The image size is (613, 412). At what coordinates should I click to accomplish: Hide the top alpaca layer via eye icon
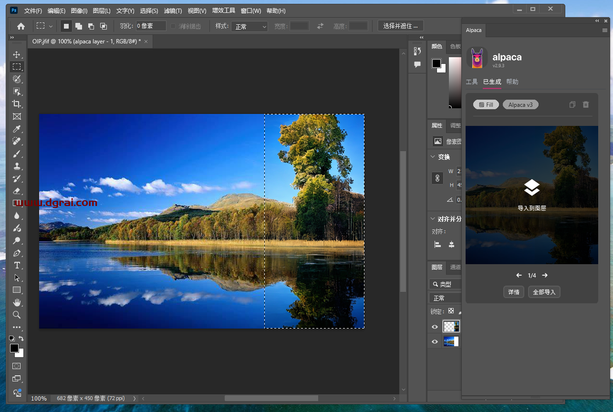[435, 327]
